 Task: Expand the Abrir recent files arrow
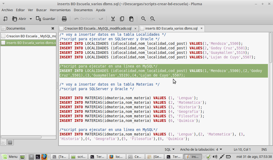tap(31, 19)
